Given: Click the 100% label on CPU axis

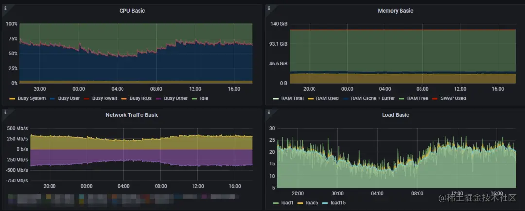Looking at the screenshot, I should click(x=12, y=24).
